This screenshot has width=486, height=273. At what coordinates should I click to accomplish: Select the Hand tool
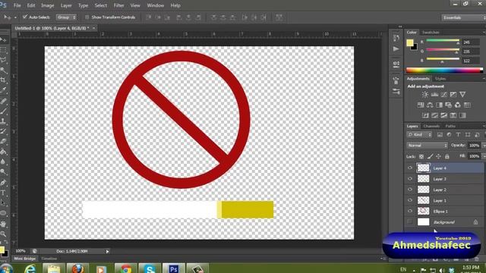[3, 224]
